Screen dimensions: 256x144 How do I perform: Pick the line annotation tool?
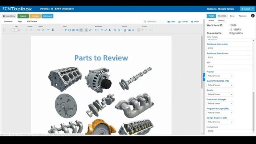90,30
